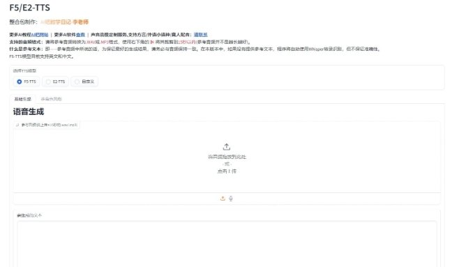Click the F5/E2-TTS page title
The height and width of the screenshot is (267, 466).
tap(30, 8)
